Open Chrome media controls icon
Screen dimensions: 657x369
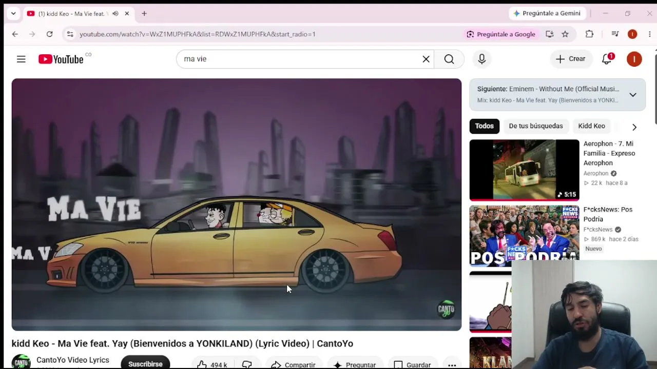615,34
